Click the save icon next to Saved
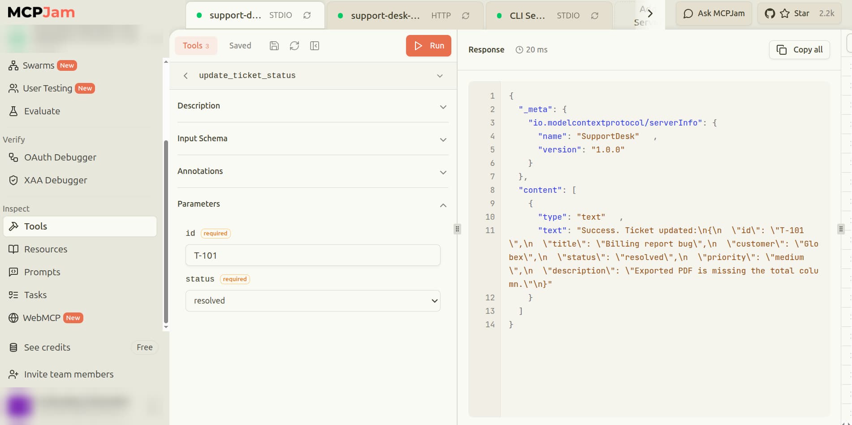Image resolution: width=852 pixels, height=425 pixels. point(274,46)
